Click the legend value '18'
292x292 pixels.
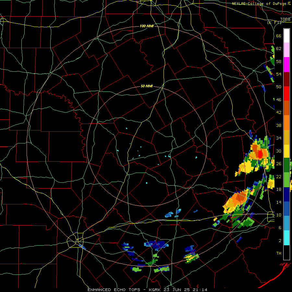click(279, 189)
